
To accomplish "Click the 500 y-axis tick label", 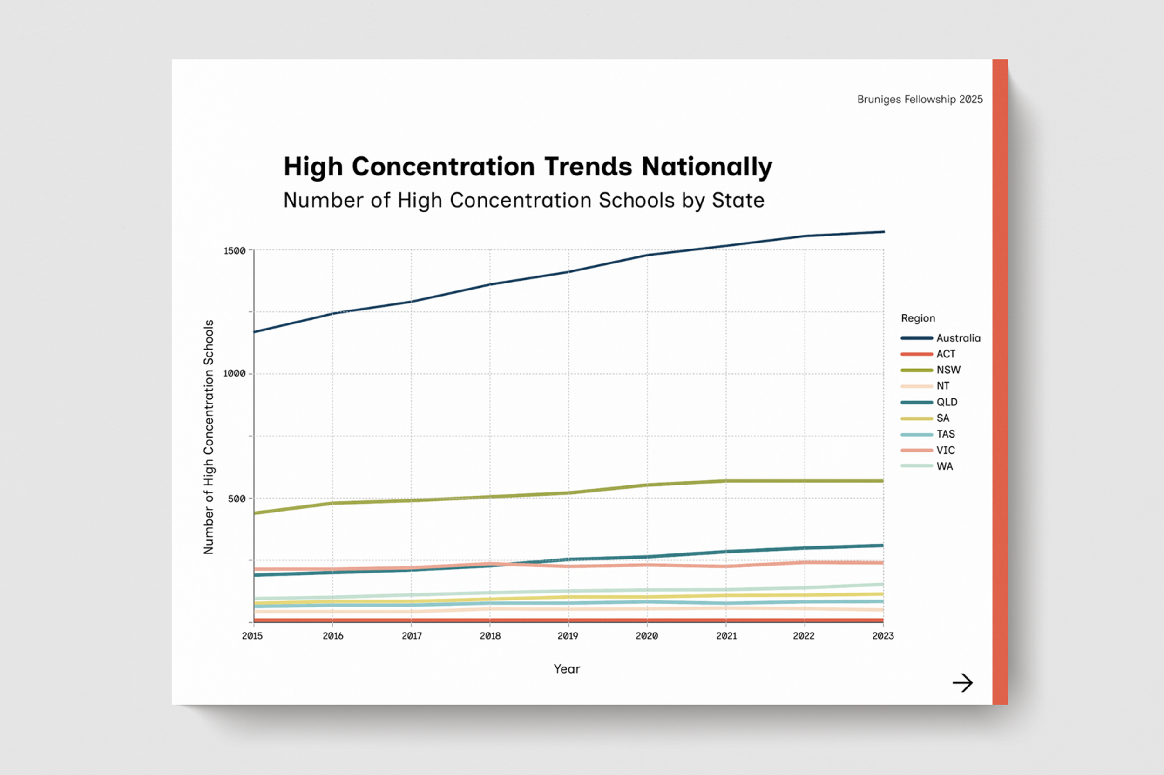I will pos(237,499).
